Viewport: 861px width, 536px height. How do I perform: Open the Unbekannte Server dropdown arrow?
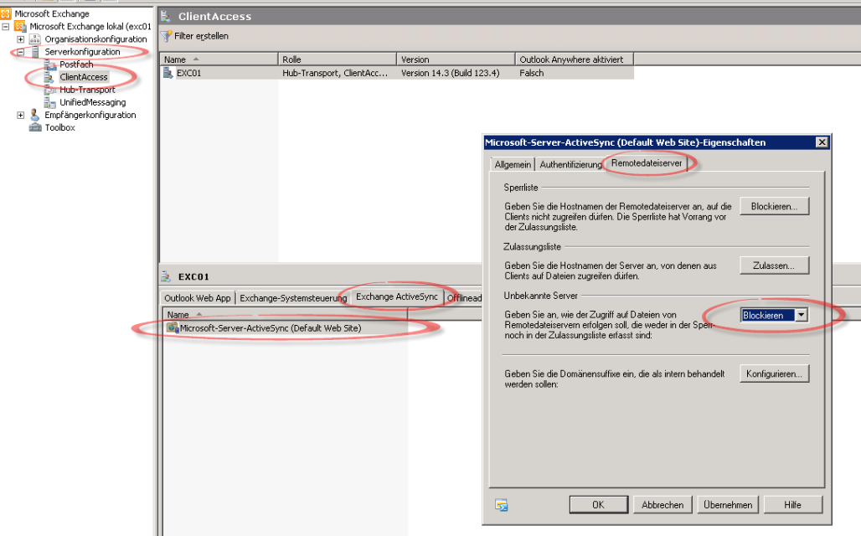coord(802,315)
